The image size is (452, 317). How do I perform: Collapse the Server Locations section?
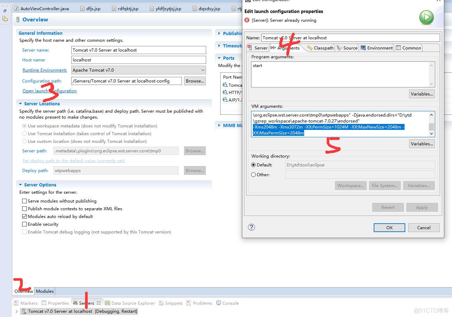point(20,104)
